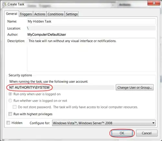Click the Location field

91,28
